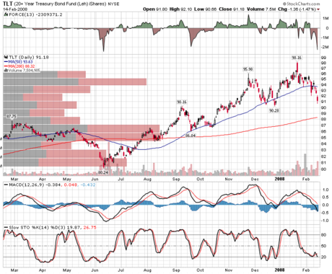The width and height of the screenshot is (332, 274).
Task: Click the MACD signal value 0.048
Action: (71, 185)
